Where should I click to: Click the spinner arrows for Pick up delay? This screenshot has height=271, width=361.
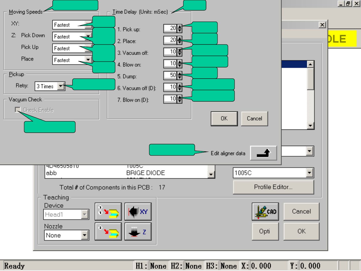tap(179, 28)
